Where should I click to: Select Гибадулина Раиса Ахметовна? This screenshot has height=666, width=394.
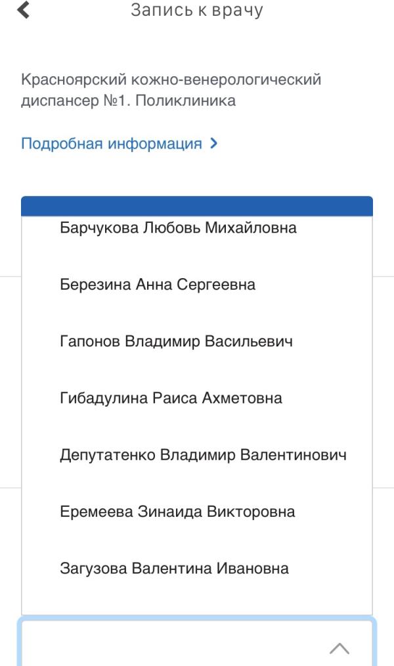(x=197, y=398)
